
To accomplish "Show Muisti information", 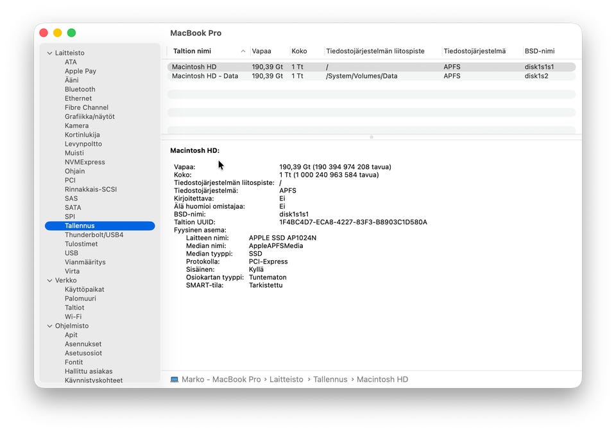I will [x=74, y=153].
